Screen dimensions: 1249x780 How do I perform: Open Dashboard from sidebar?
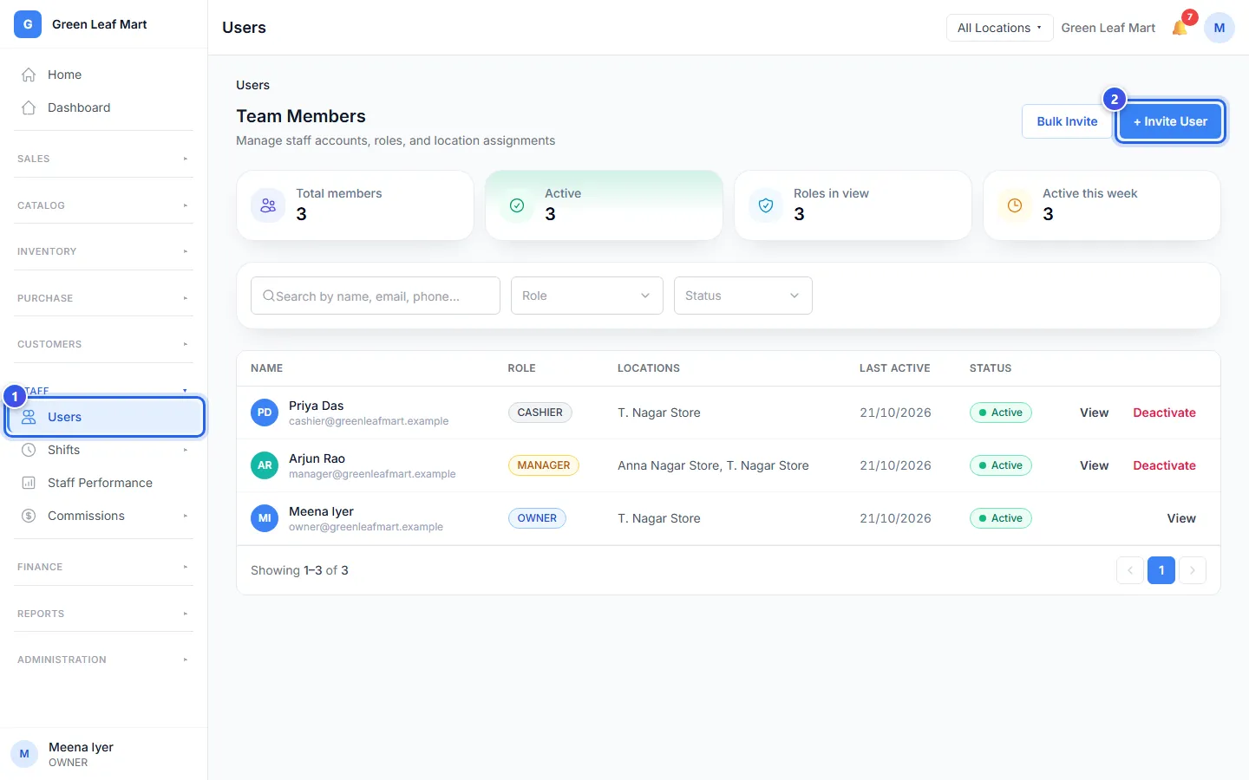(x=104, y=107)
